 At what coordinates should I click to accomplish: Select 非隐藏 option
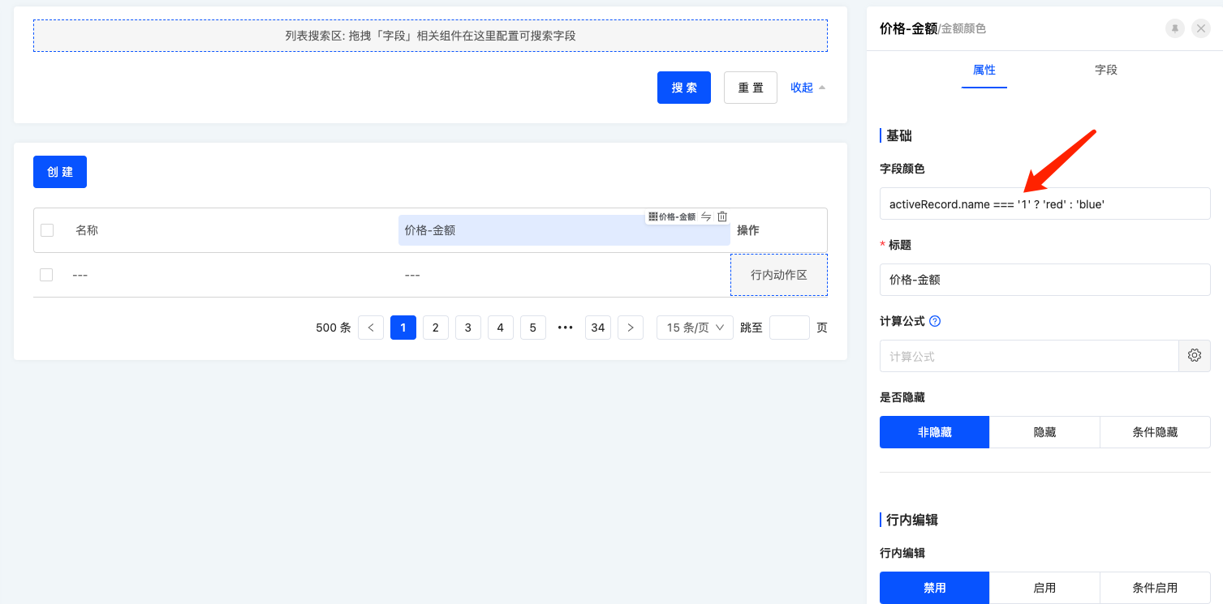(935, 432)
